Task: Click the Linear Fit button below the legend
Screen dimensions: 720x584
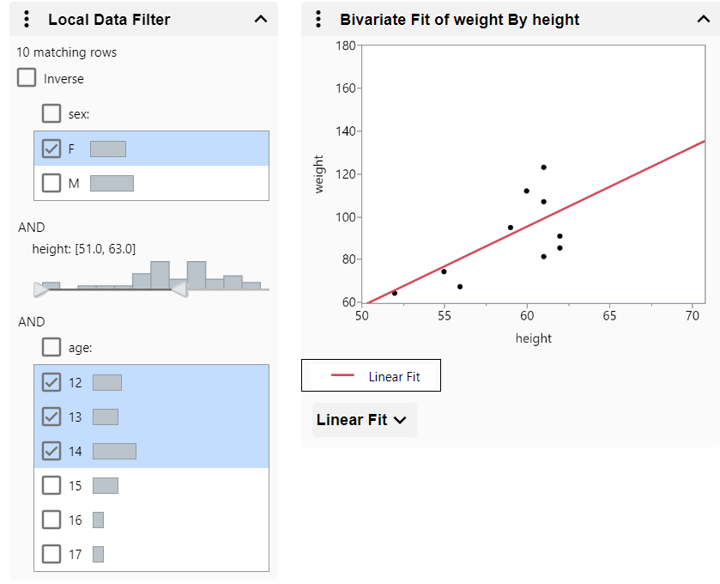Action: [363, 419]
